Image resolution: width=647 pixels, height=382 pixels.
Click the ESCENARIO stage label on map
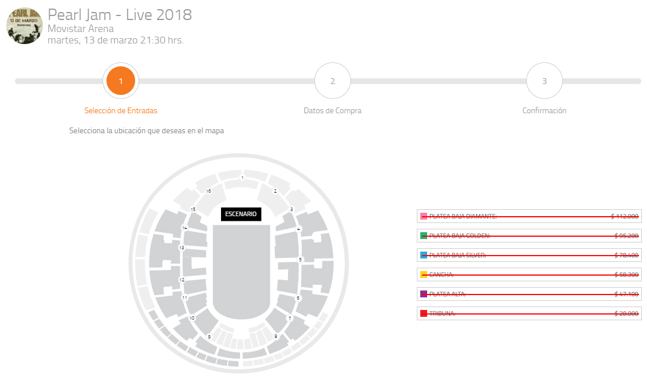pos(241,214)
